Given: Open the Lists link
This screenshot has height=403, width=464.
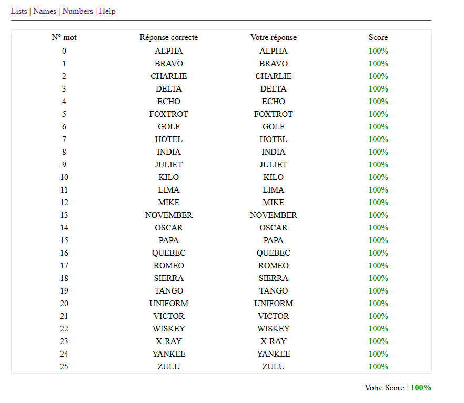Looking at the screenshot, I should click(19, 11).
